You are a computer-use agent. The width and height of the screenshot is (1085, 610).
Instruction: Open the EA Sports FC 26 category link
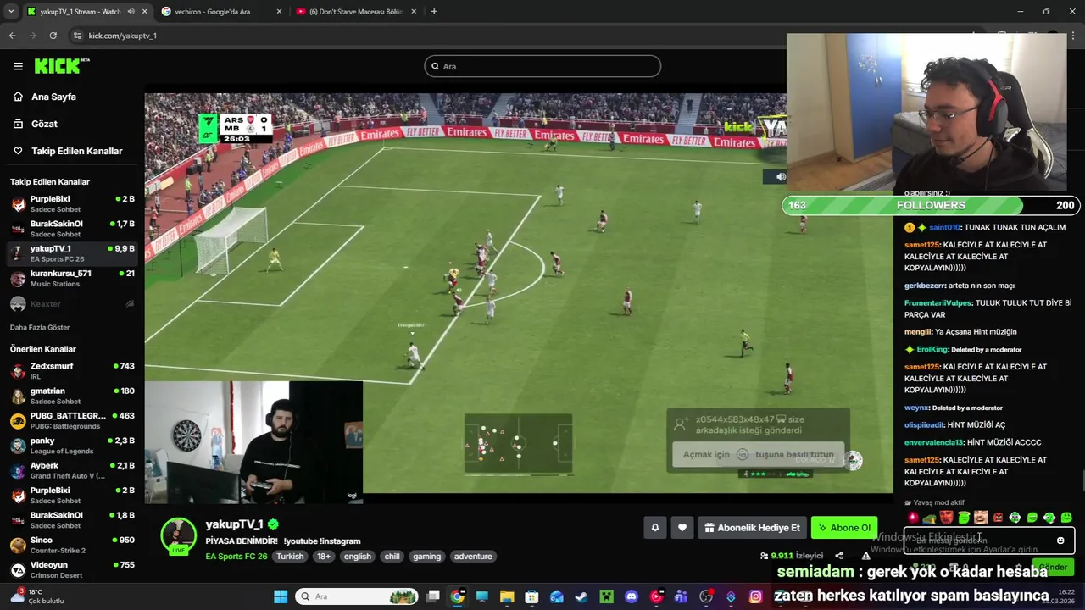tap(236, 557)
